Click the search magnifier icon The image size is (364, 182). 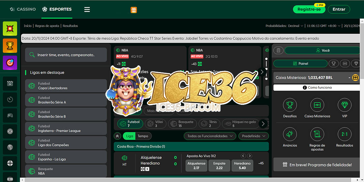tap(32, 55)
